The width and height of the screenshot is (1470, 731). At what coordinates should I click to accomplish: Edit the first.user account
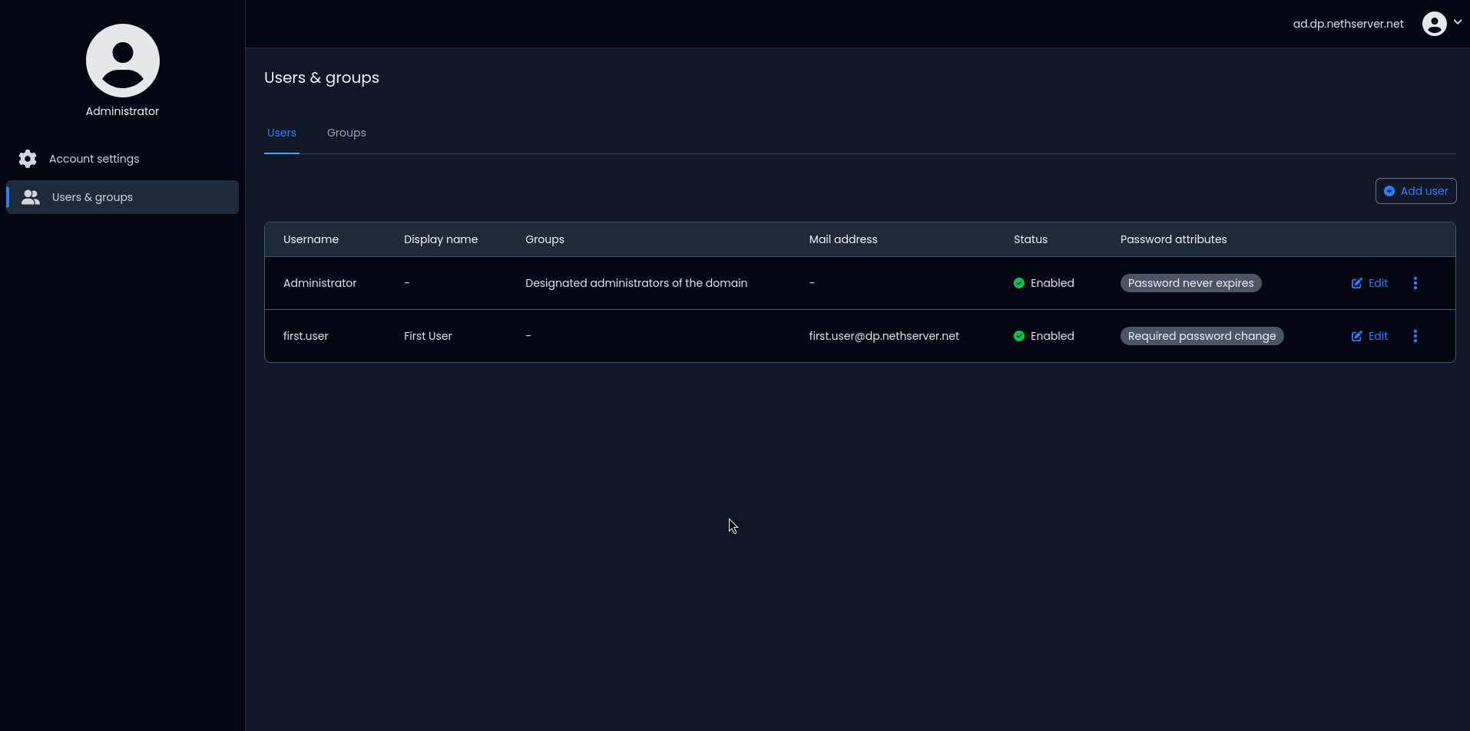pyautogui.click(x=1369, y=336)
